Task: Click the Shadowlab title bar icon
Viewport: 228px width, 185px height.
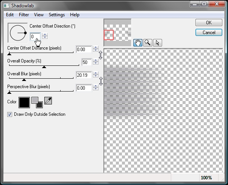Action: click(6, 6)
